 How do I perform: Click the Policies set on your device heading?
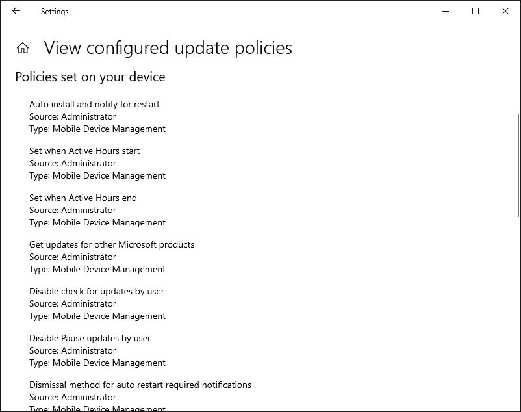coord(90,77)
